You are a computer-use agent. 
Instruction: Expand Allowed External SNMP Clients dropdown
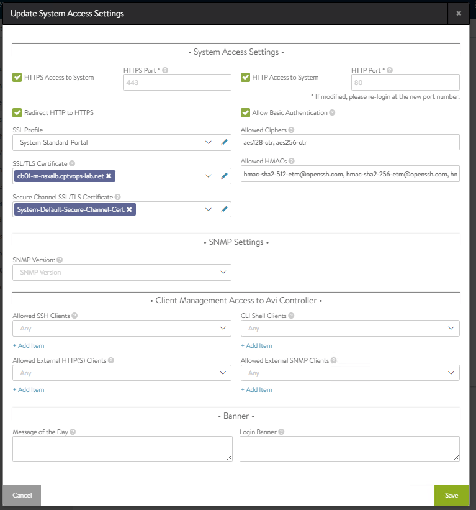point(350,373)
